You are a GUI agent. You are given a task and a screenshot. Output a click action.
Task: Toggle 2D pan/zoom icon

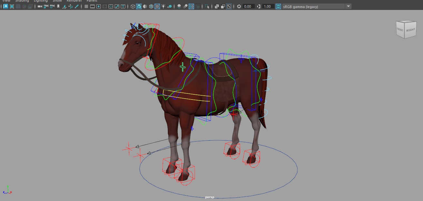[71, 6]
